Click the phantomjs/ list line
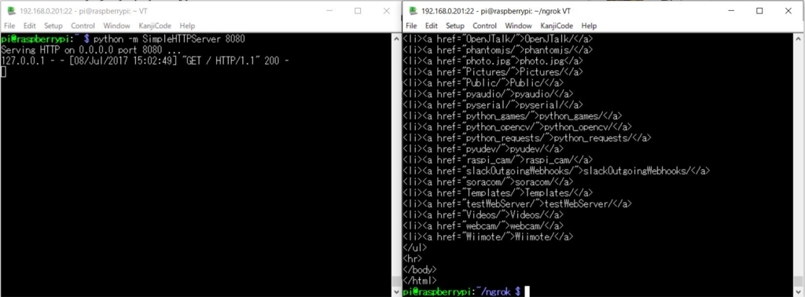 pos(498,49)
